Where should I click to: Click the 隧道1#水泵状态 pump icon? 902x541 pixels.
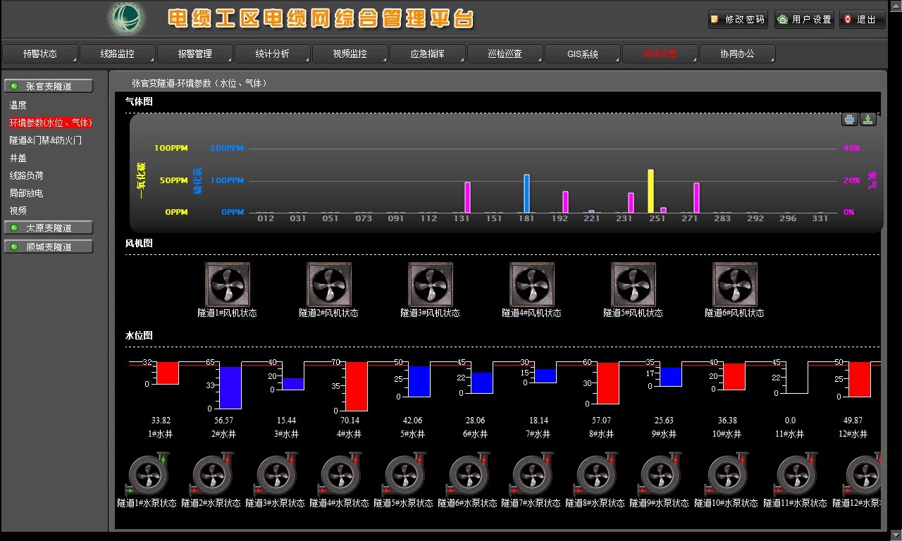(148, 475)
